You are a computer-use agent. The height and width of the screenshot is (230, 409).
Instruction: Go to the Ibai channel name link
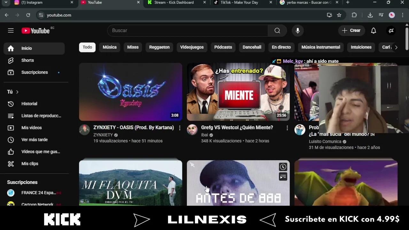[204, 135]
